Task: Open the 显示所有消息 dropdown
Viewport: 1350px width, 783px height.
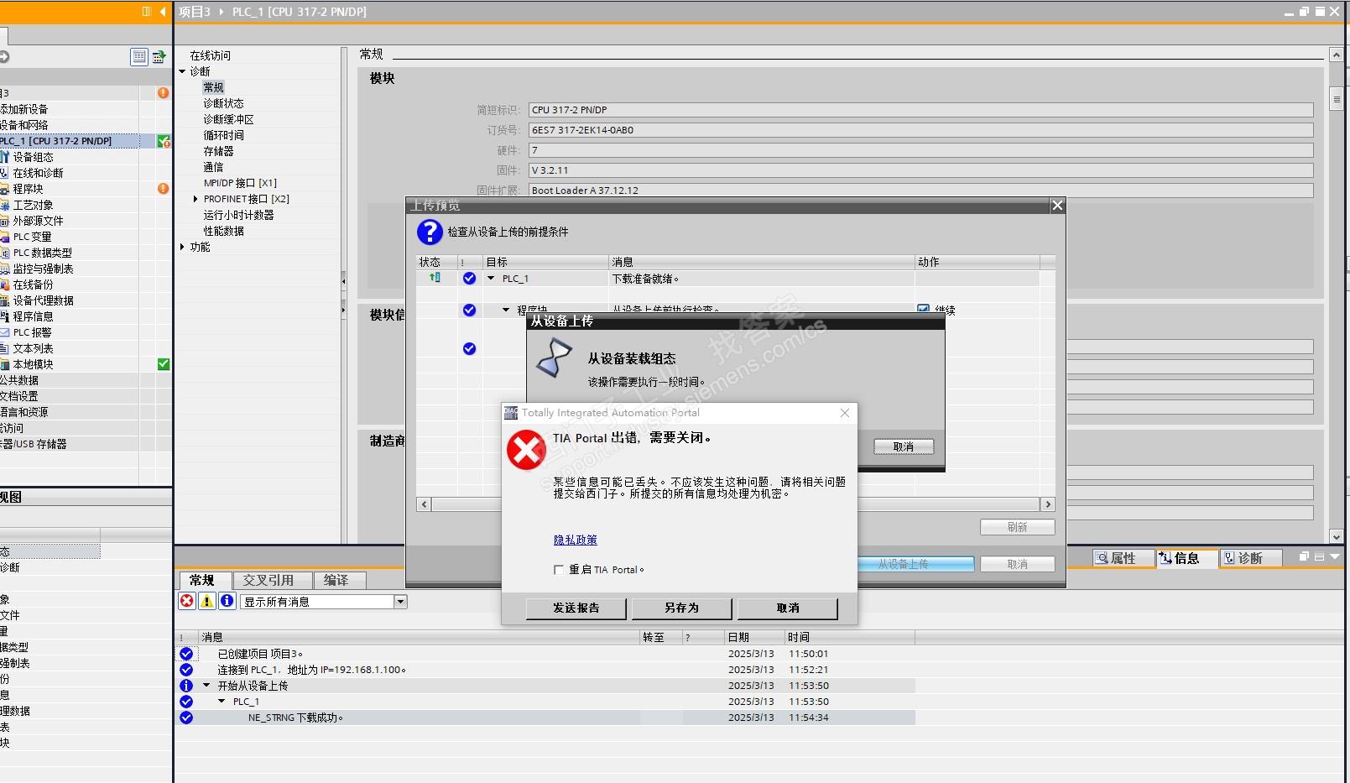Action: click(x=400, y=602)
